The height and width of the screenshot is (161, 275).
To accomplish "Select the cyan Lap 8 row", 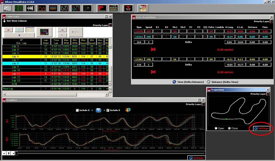I will (55, 63).
